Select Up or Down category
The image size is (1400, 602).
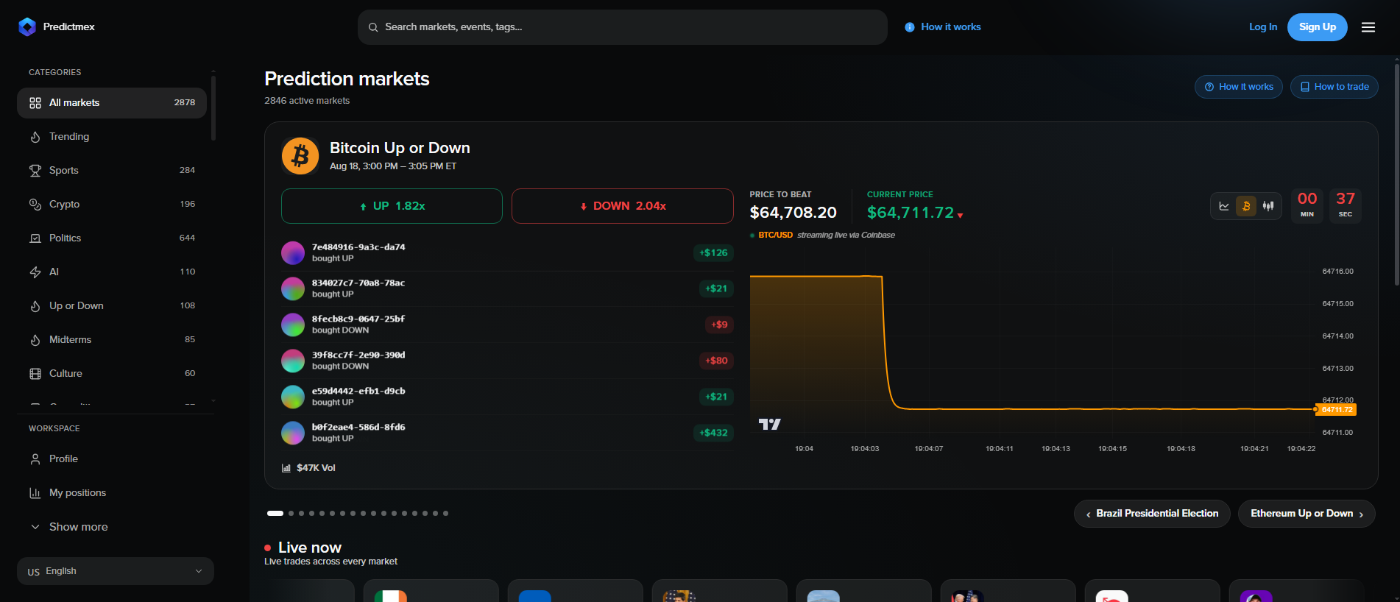(112, 306)
